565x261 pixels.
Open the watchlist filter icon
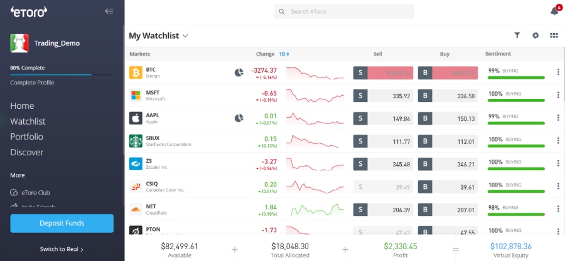tap(517, 35)
